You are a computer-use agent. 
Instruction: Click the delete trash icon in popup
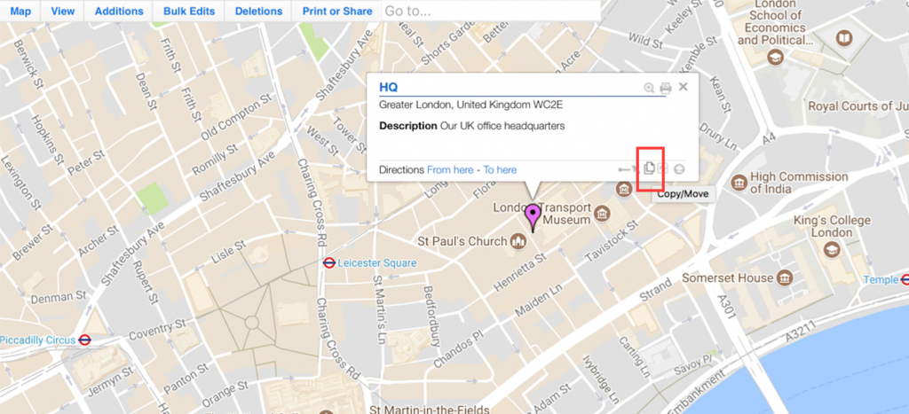[681, 169]
